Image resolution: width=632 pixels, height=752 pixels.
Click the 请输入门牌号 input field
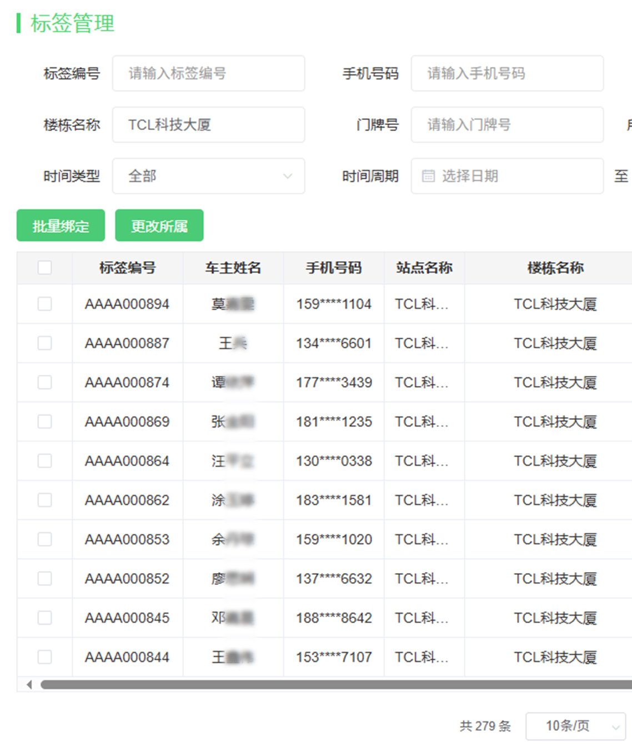pos(507,124)
